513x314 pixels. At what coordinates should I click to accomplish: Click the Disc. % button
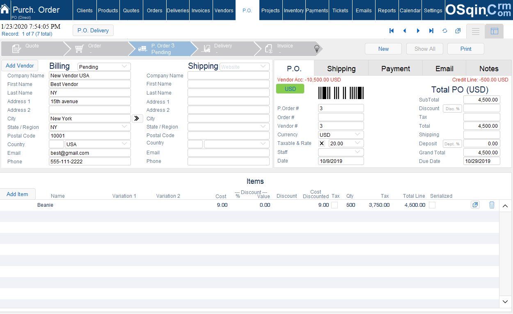pyautogui.click(x=452, y=108)
